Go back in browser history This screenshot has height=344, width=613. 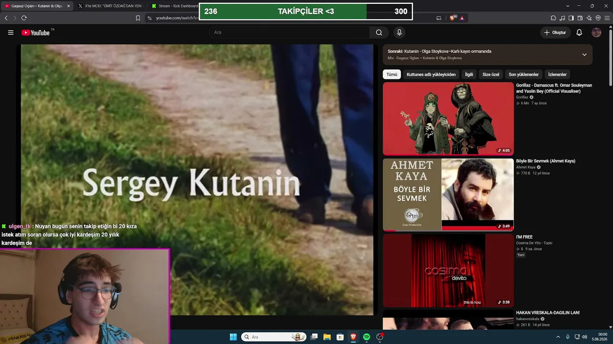(x=6, y=18)
